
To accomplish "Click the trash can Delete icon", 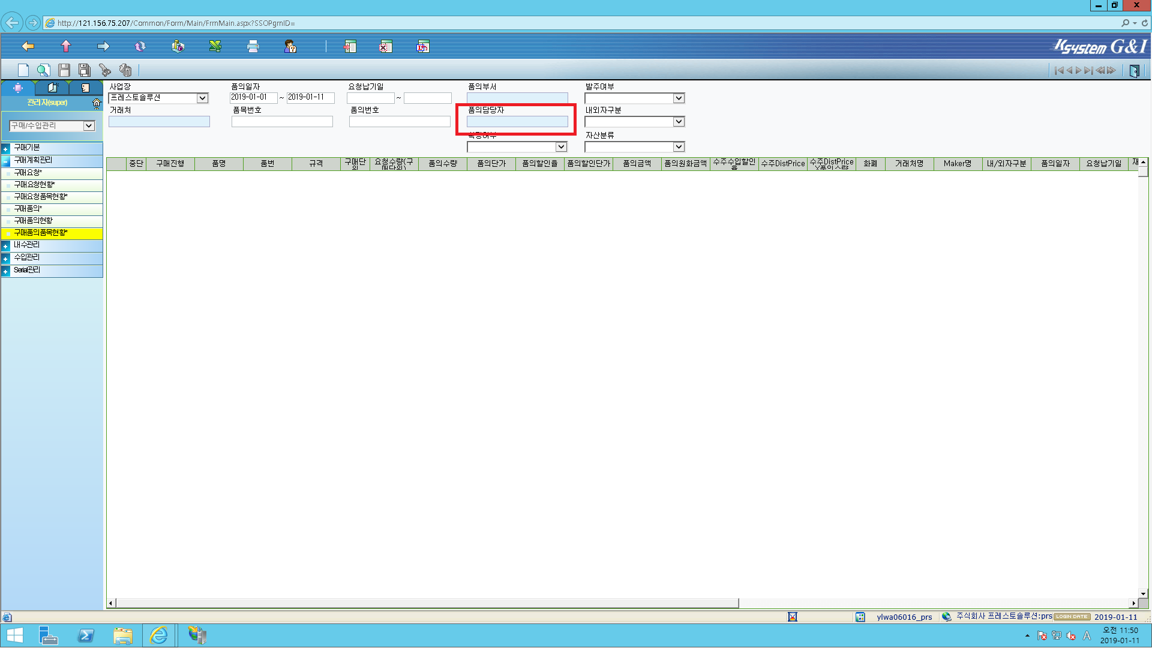I will pos(125,70).
